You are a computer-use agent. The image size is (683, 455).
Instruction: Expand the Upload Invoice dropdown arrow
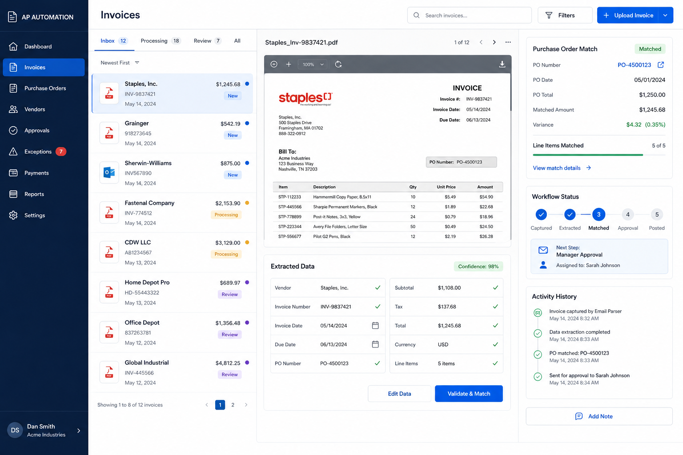click(665, 15)
